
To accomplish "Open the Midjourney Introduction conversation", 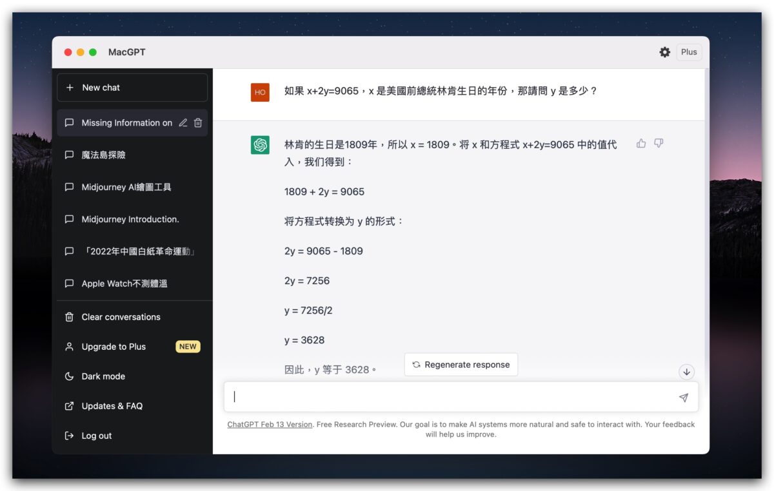I will 132,219.
